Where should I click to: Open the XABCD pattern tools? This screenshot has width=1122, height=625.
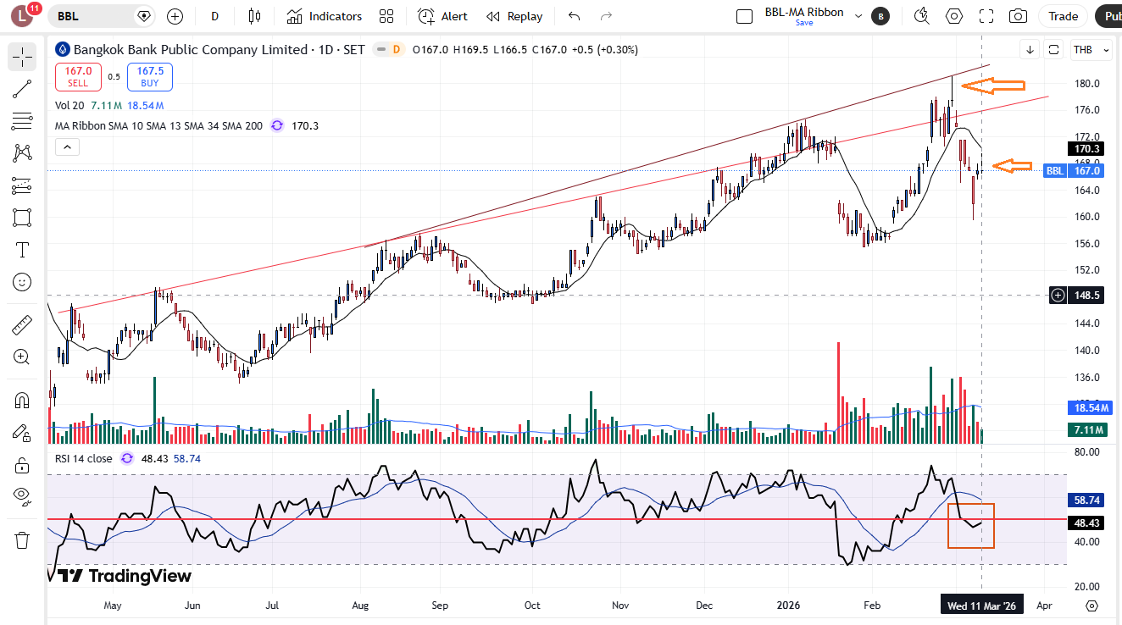pos(22,152)
